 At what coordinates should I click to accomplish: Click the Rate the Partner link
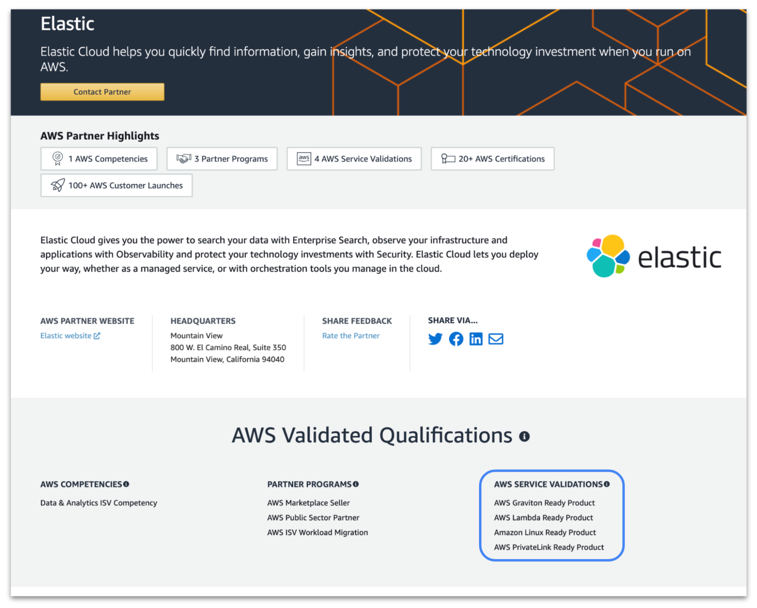pos(352,335)
